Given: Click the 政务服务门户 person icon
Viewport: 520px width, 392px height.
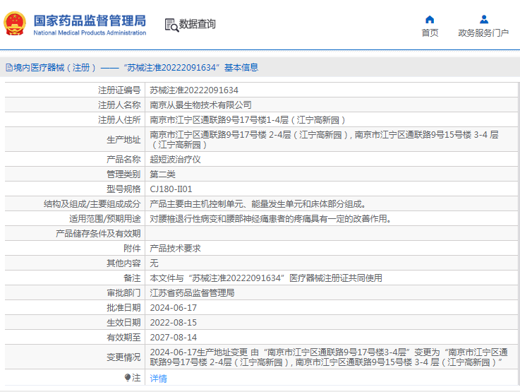Looking at the screenshot, I should [x=483, y=19].
